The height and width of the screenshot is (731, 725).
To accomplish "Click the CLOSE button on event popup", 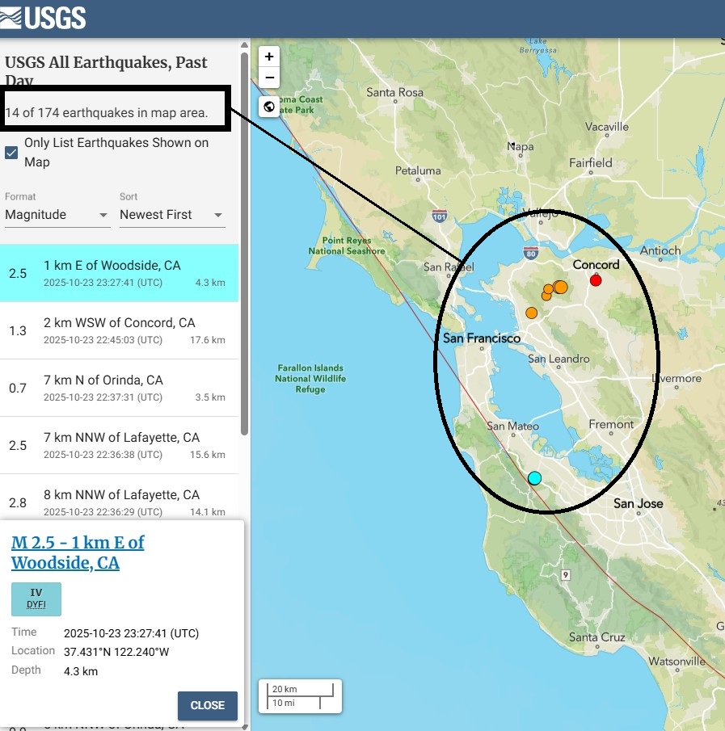I will (x=208, y=705).
